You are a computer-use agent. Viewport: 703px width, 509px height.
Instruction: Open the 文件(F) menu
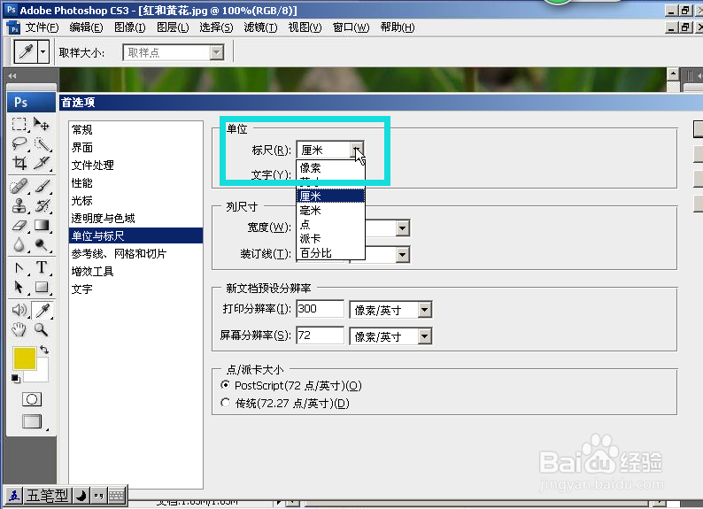coord(42,27)
